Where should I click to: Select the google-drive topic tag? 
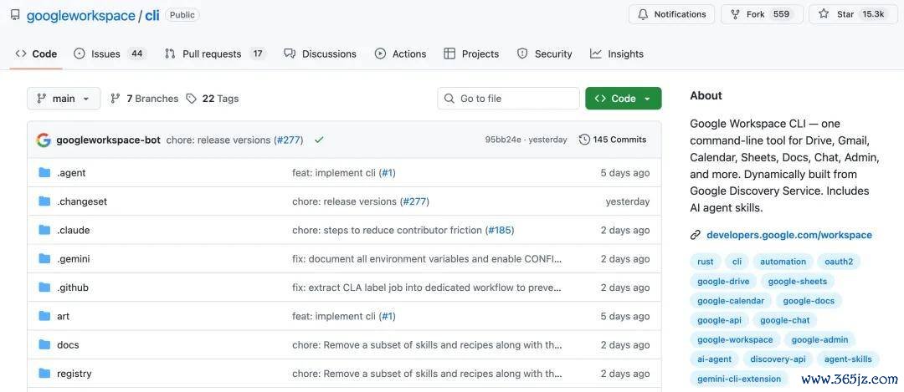click(723, 281)
